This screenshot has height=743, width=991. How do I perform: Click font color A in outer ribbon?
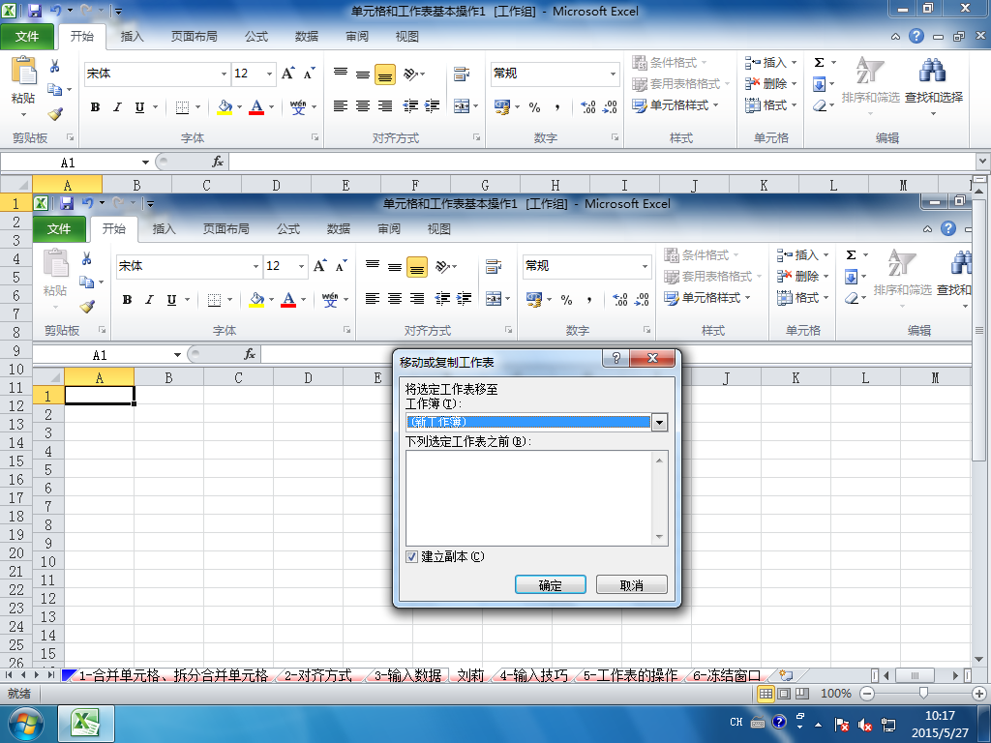tap(255, 107)
